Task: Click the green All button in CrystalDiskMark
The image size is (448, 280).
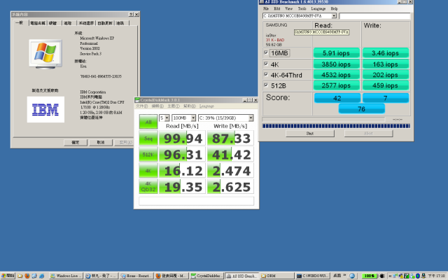Action: [148, 122]
